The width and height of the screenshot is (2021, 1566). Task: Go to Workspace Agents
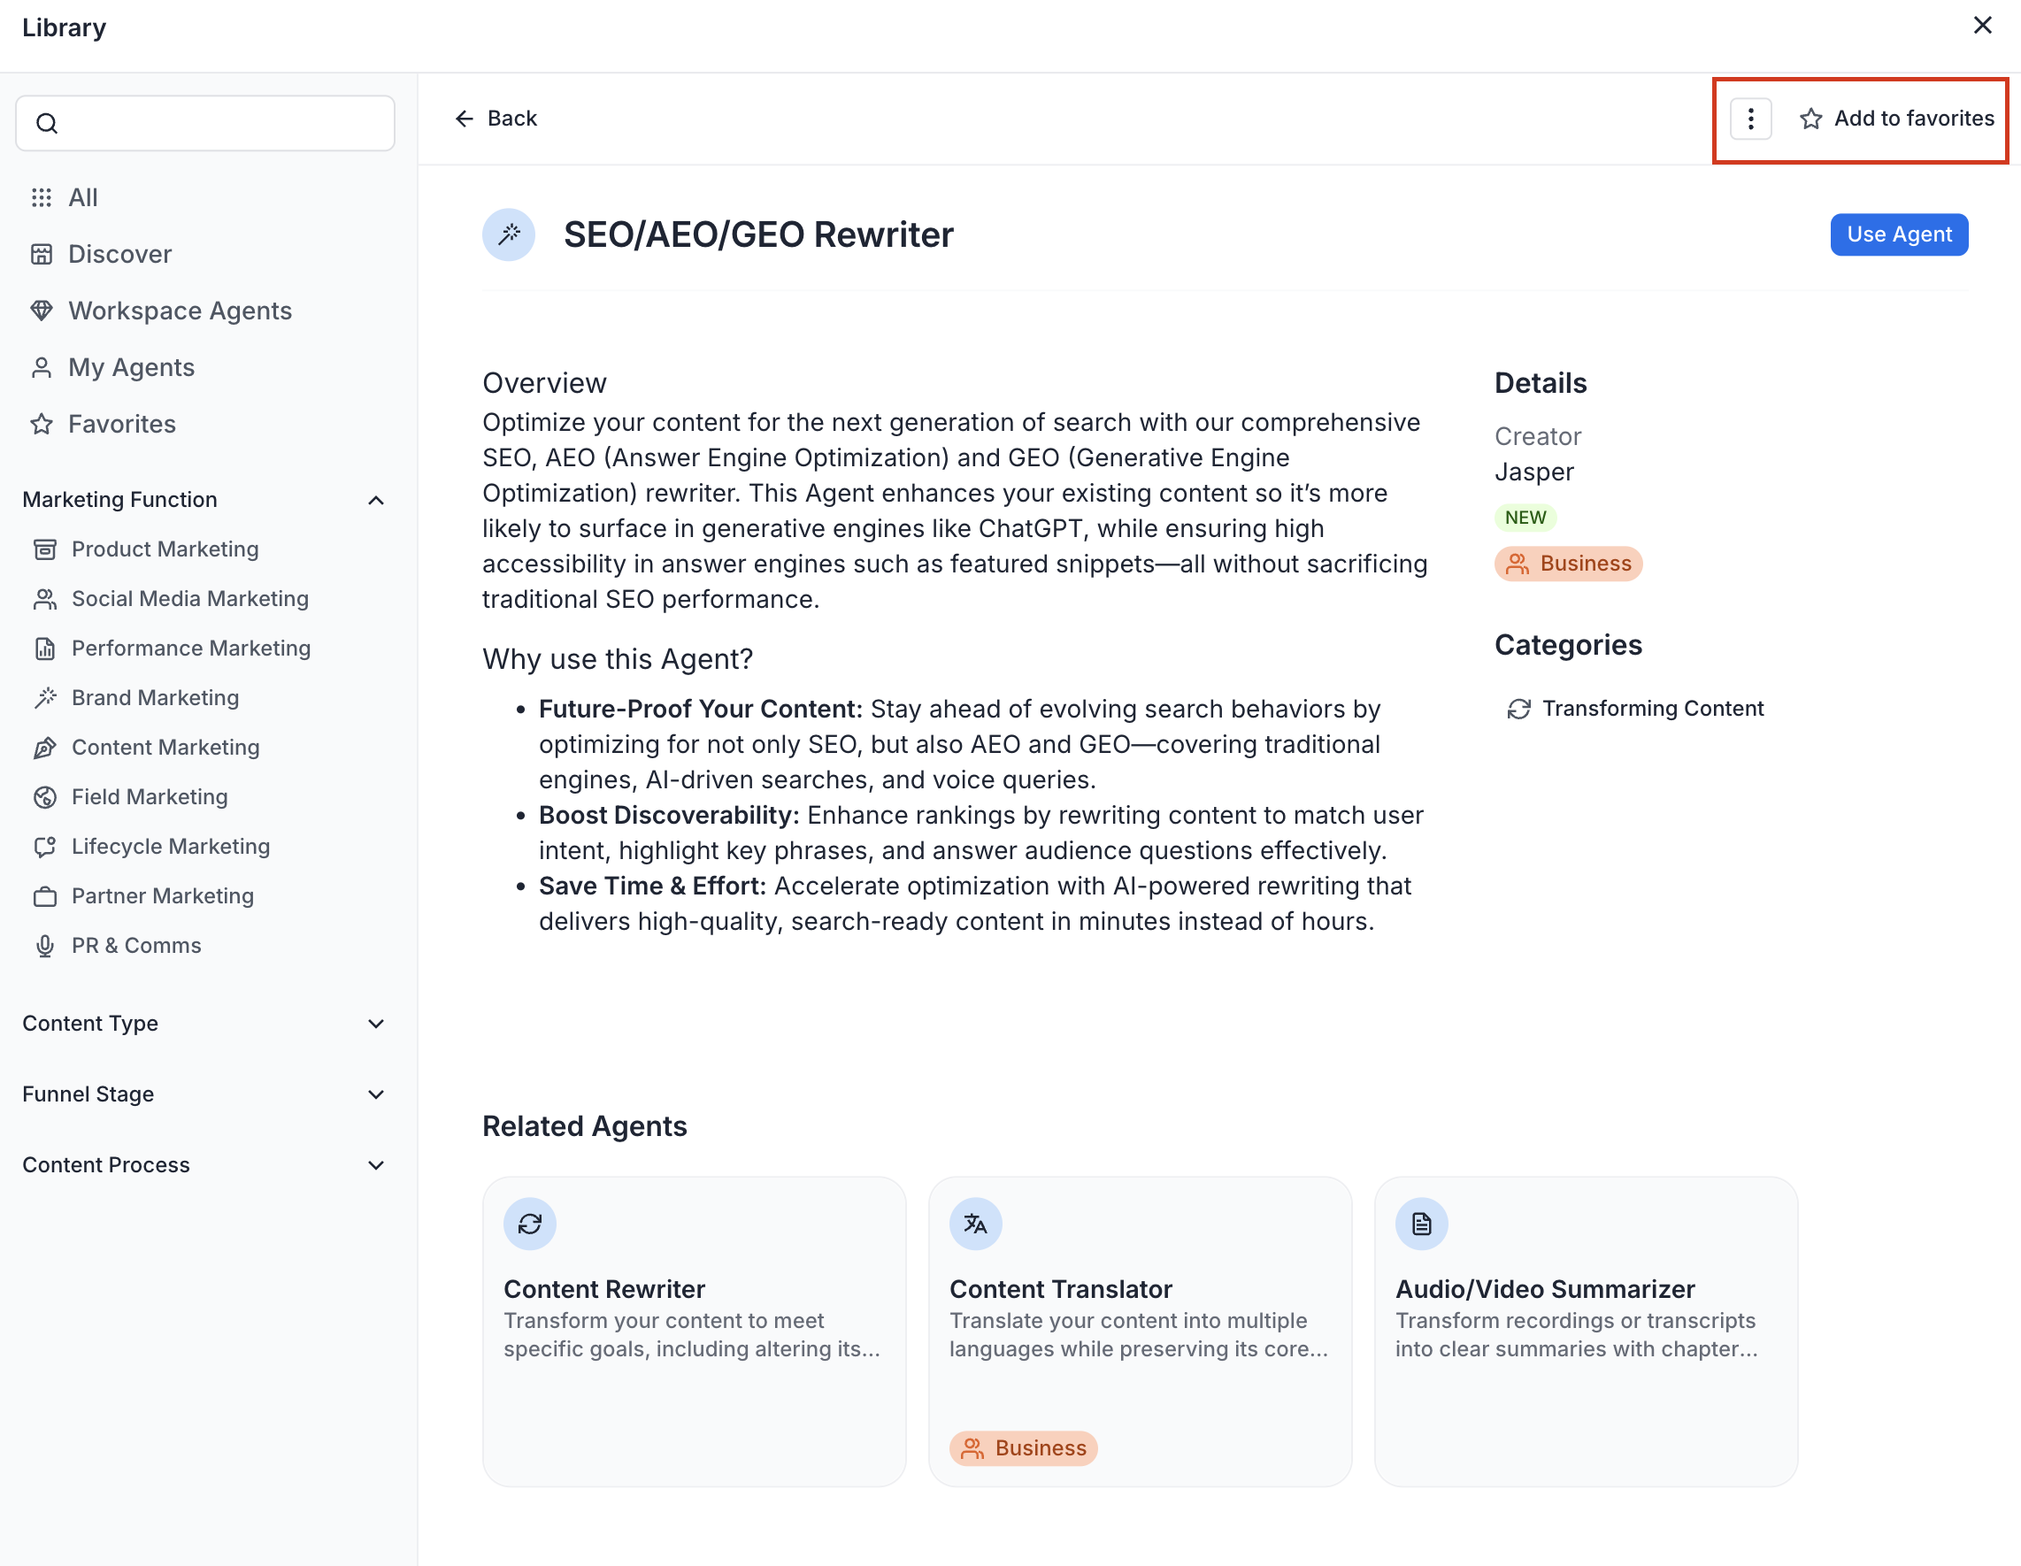coord(180,311)
